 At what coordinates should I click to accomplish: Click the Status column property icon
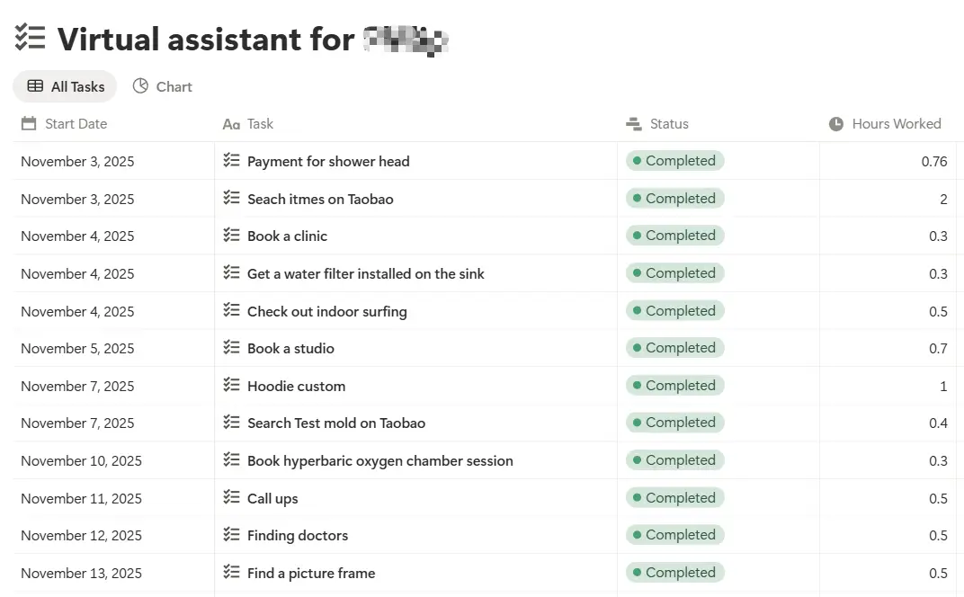pos(632,123)
